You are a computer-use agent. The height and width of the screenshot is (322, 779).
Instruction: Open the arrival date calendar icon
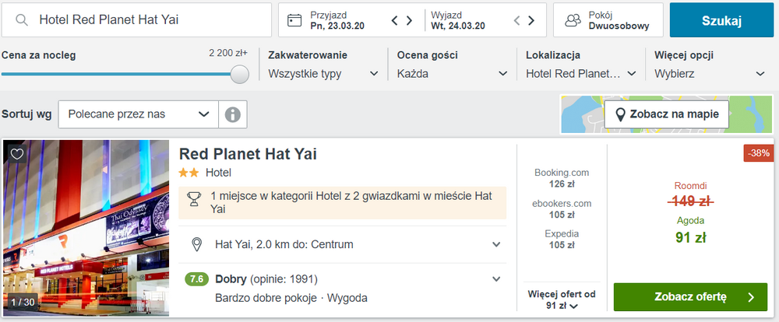point(294,20)
